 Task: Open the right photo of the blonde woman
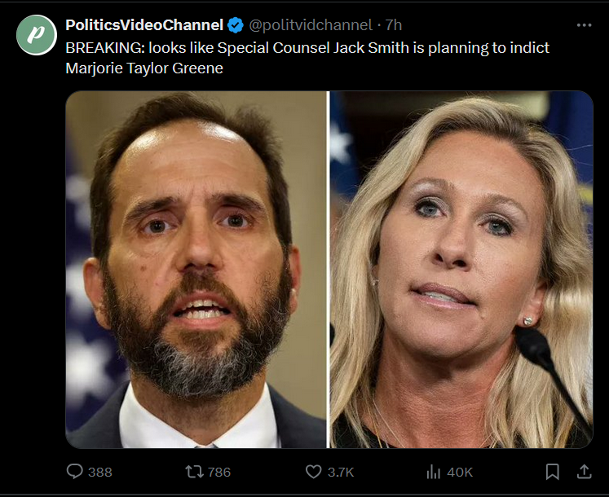(x=461, y=269)
